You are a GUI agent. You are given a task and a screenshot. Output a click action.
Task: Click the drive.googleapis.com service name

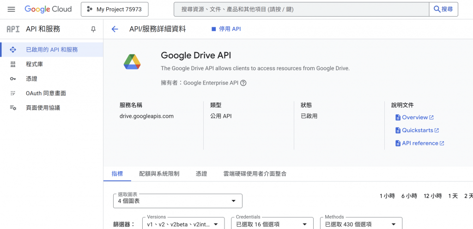146,116
